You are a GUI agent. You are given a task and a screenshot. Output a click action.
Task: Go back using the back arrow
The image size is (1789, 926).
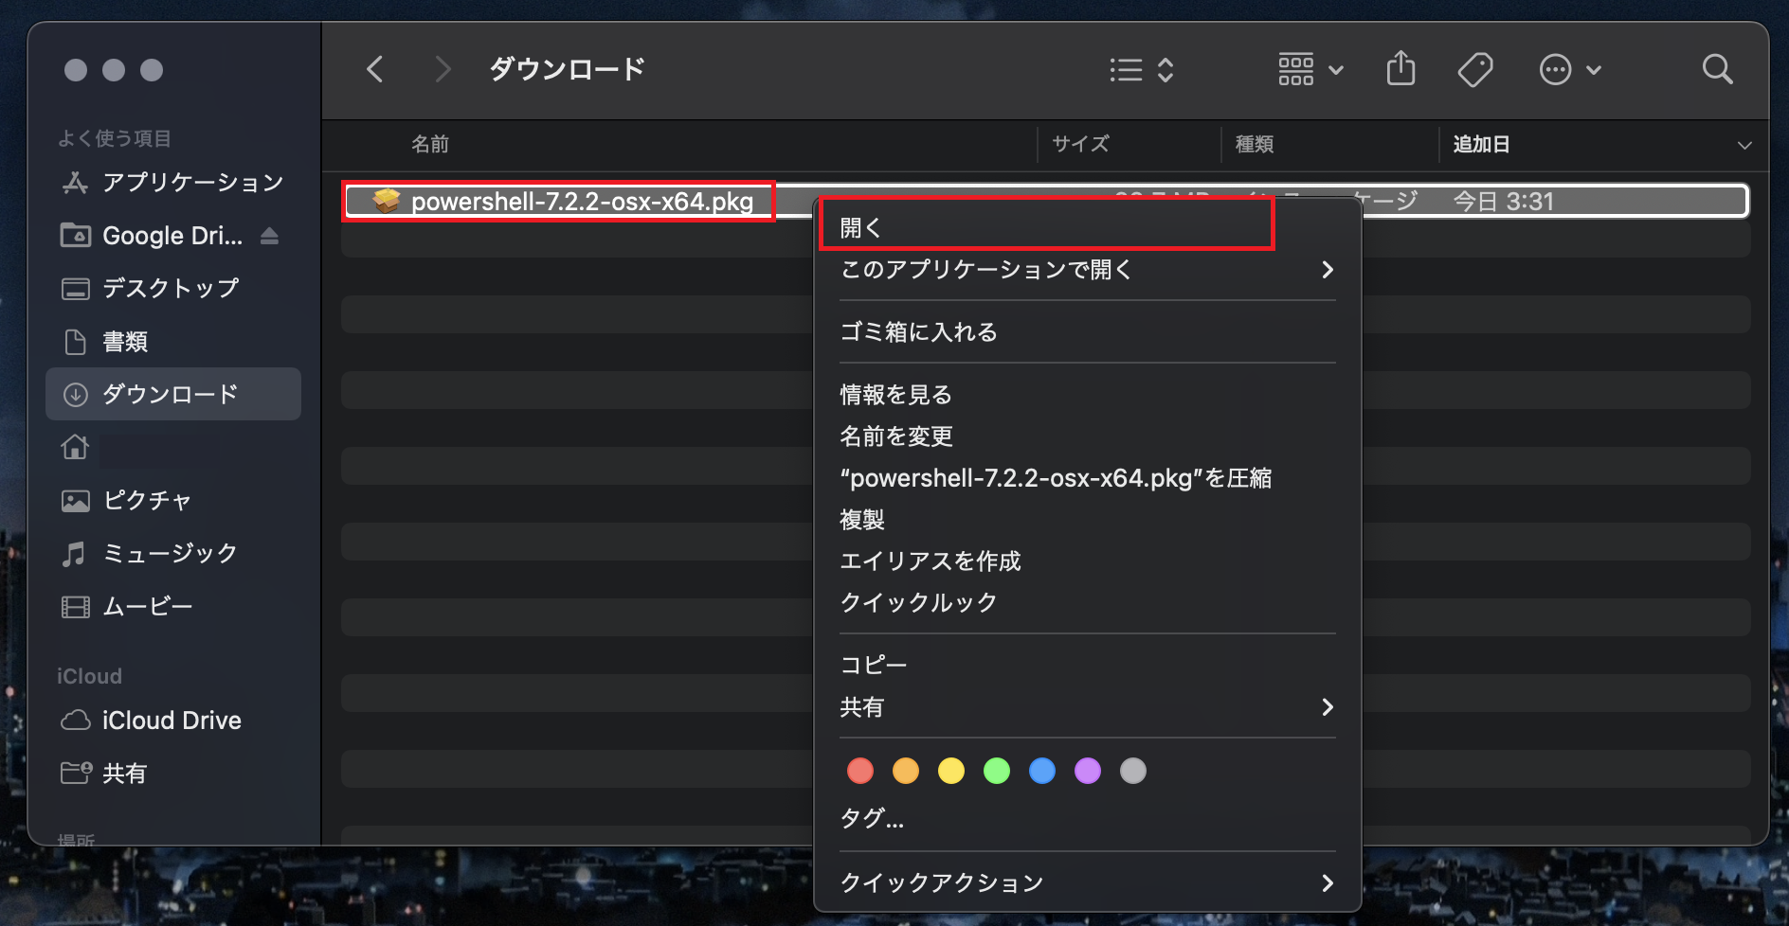[x=375, y=68]
